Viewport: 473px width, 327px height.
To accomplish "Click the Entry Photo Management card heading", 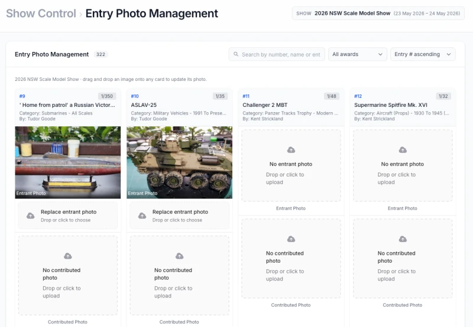I will [x=51, y=54].
